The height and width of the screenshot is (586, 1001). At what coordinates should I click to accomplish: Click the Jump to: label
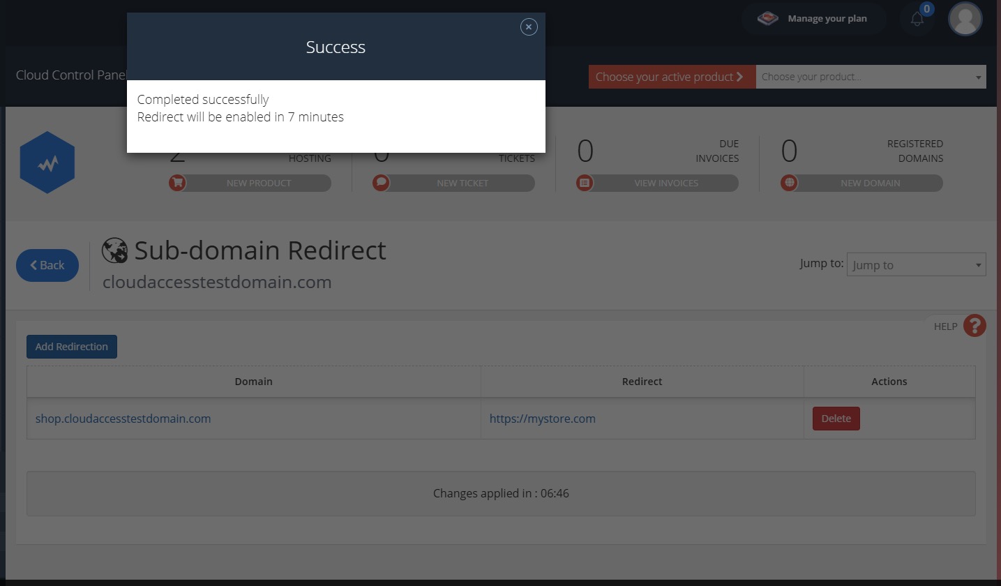pyautogui.click(x=822, y=264)
